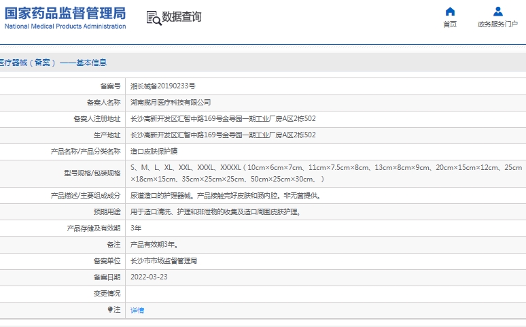Click the 产品名称/产品分类名称 label
The height and width of the screenshot is (327, 526).
(86, 152)
